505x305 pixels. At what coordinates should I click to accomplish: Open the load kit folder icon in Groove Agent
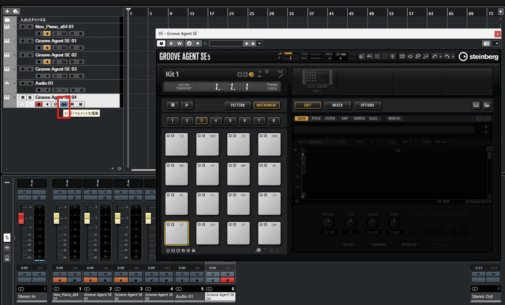tap(487, 105)
